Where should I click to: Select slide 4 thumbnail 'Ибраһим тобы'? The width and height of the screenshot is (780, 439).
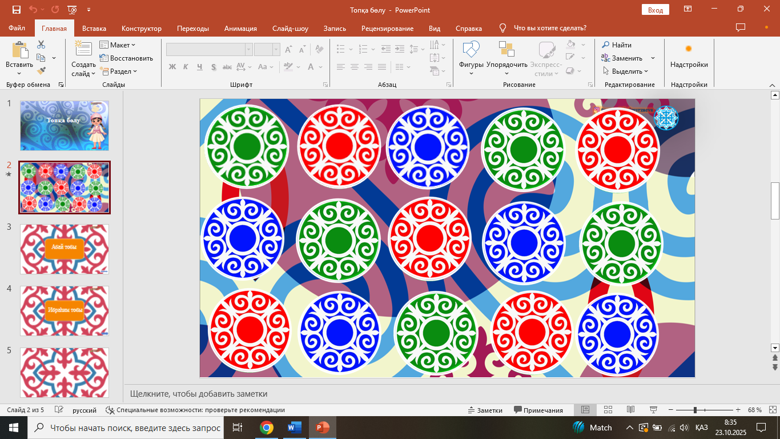pos(65,311)
